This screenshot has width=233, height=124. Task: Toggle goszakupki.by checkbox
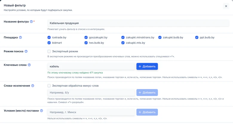86,37
